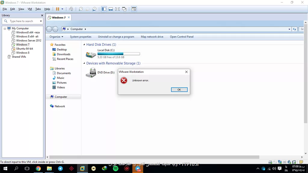
Task: Click the Explorer back navigation button
Action: pos(49,29)
